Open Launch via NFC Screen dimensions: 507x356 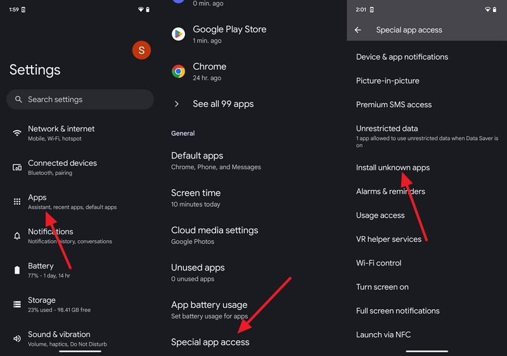click(x=427, y=335)
